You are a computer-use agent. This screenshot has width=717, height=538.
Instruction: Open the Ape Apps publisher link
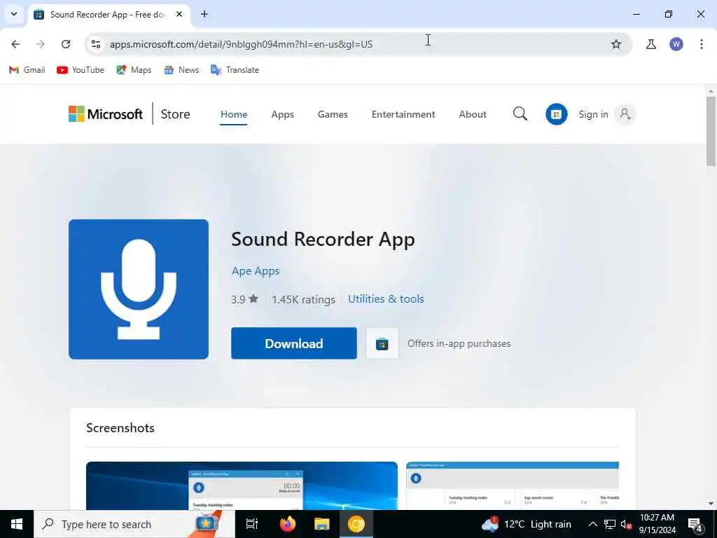[x=255, y=271]
